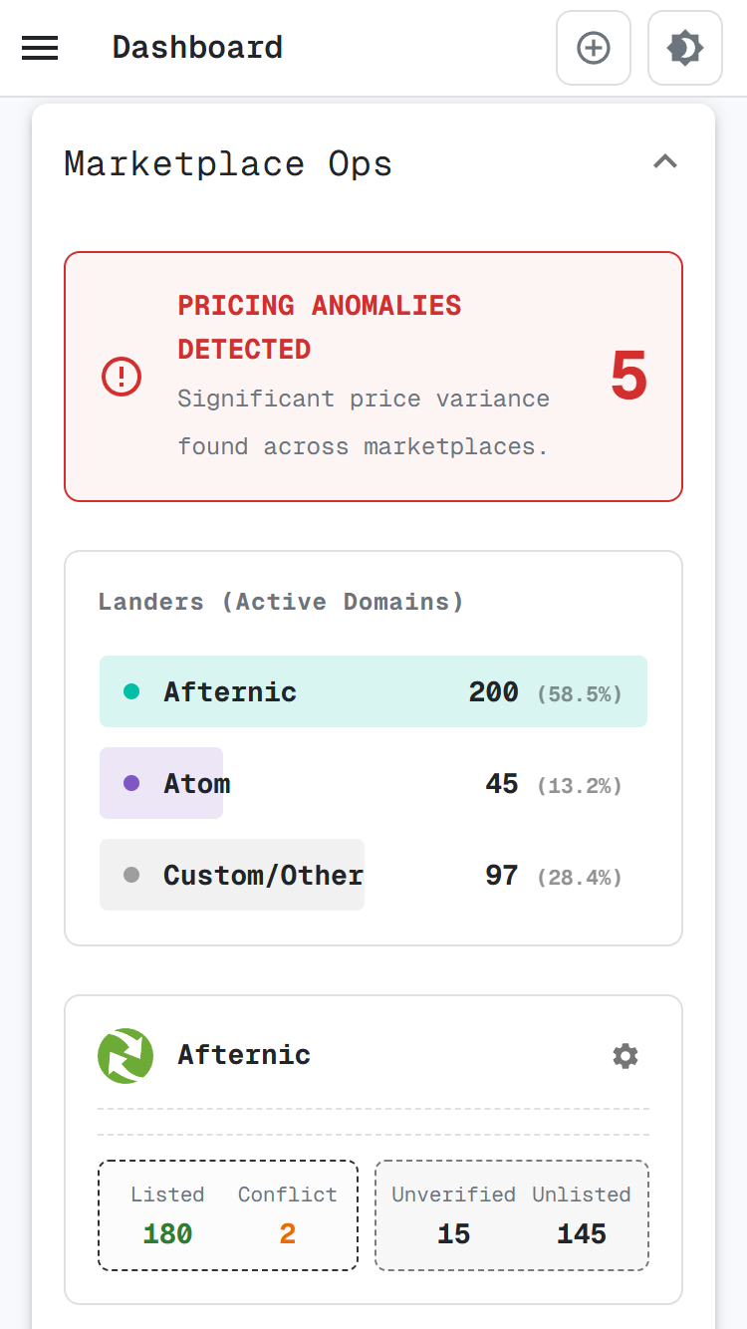This screenshot has width=747, height=1329.
Task: Click the Landers (Active Domains) heading
Action: coord(281,602)
